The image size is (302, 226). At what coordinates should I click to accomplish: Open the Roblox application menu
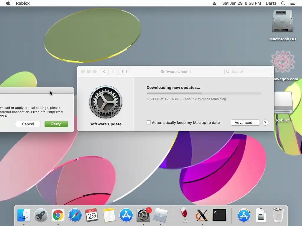23,3
